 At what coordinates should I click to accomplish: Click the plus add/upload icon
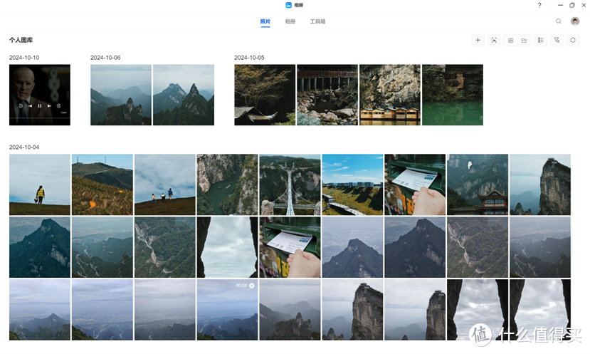478,41
